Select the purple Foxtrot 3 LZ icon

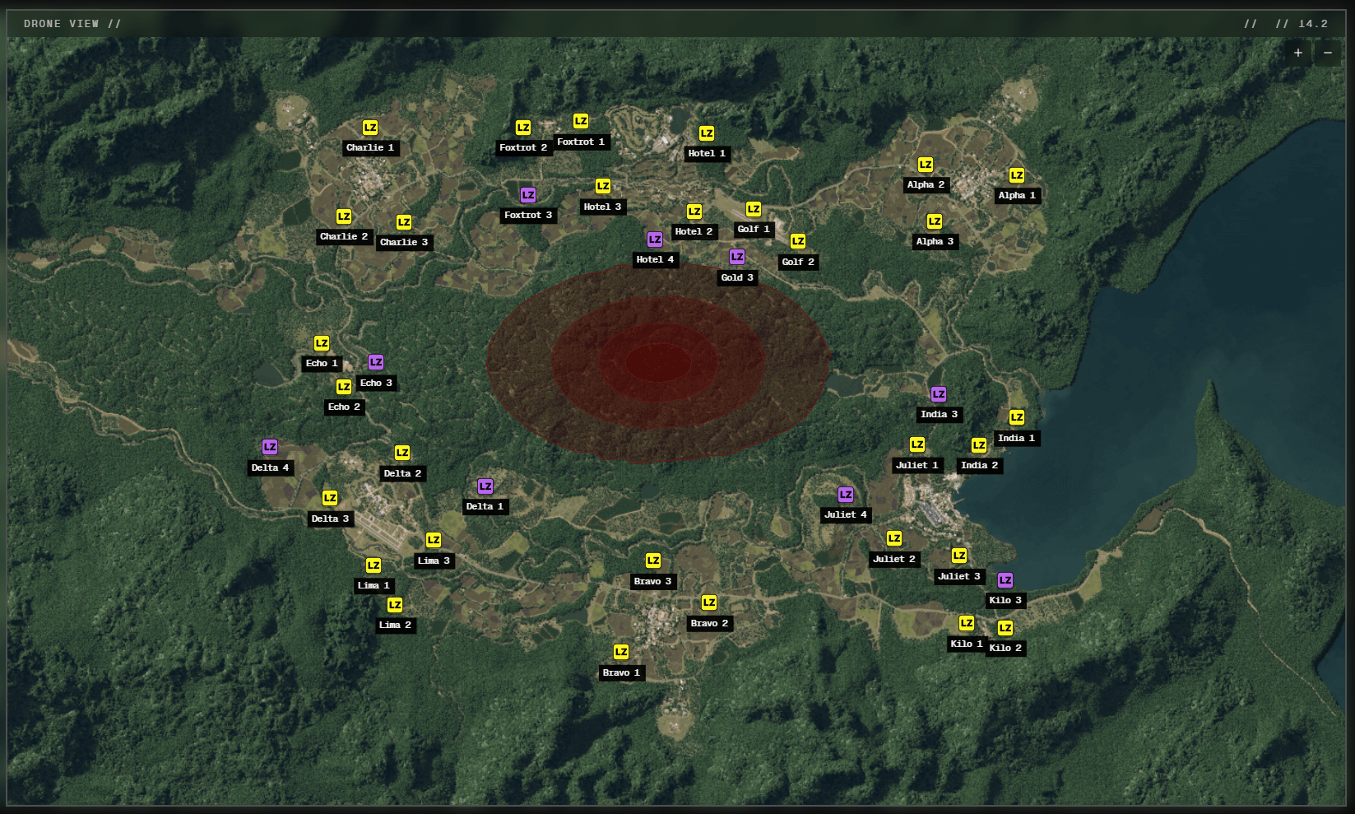click(528, 195)
